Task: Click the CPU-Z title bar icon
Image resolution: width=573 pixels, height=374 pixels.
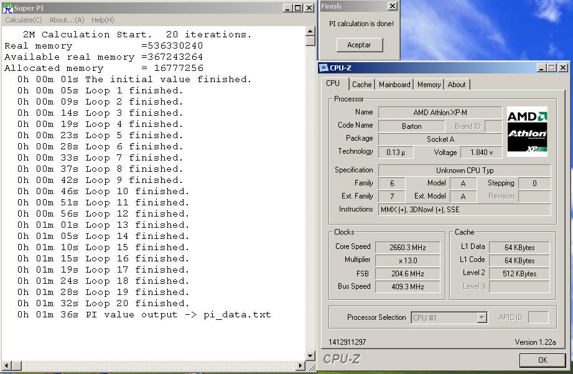Action: [x=324, y=68]
